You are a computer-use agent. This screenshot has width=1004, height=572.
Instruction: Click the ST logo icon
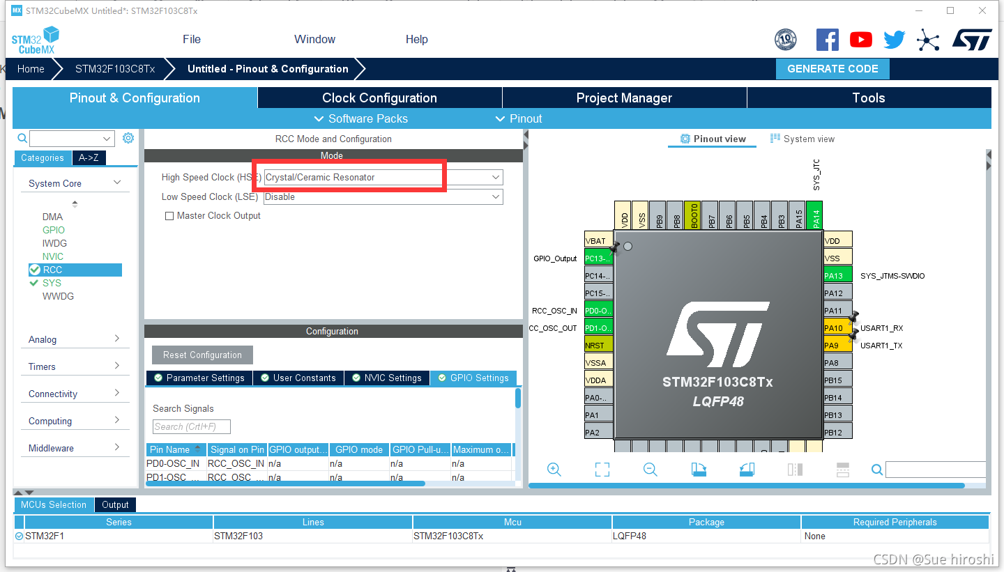[x=972, y=40]
